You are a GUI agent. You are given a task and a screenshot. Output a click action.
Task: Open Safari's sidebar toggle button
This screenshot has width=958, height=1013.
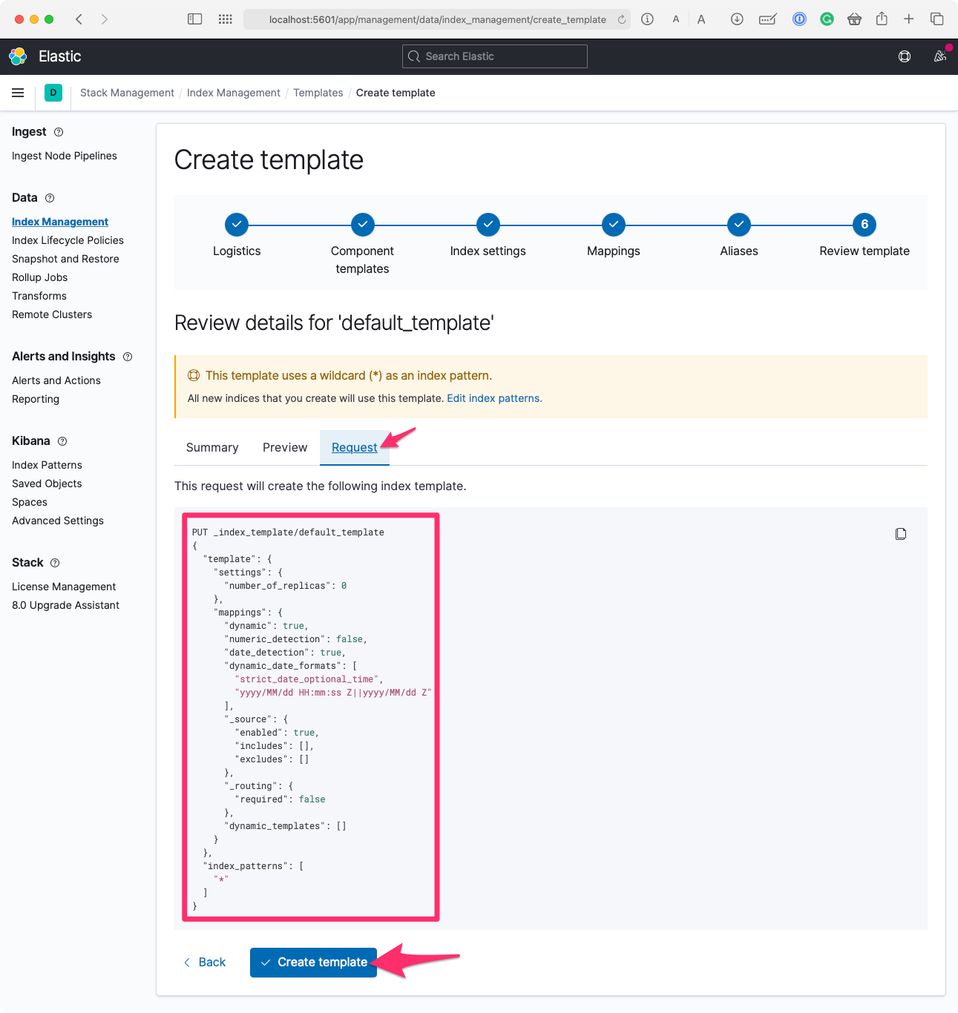pyautogui.click(x=194, y=19)
